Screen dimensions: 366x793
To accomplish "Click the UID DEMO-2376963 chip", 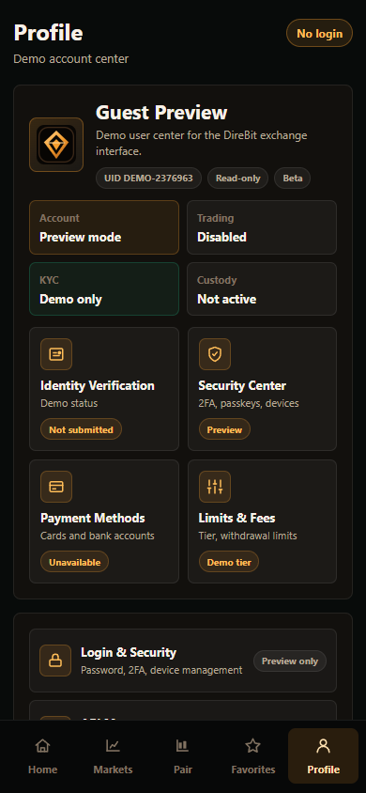I will [x=148, y=178].
